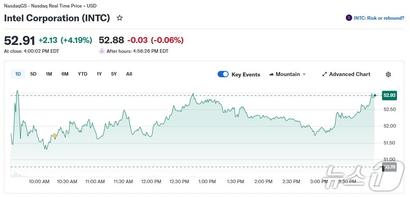Show the YTD chart range
The width and height of the screenshot is (410, 197).
tap(83, 74)
